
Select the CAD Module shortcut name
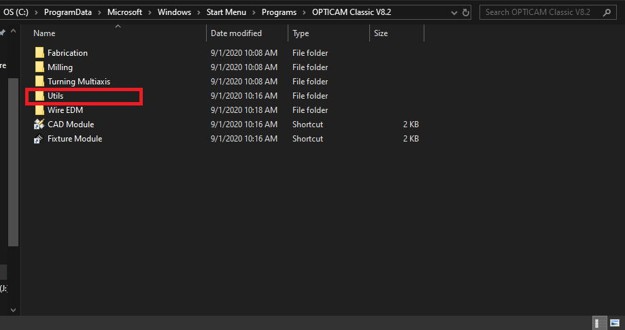[x=71, y=125]
